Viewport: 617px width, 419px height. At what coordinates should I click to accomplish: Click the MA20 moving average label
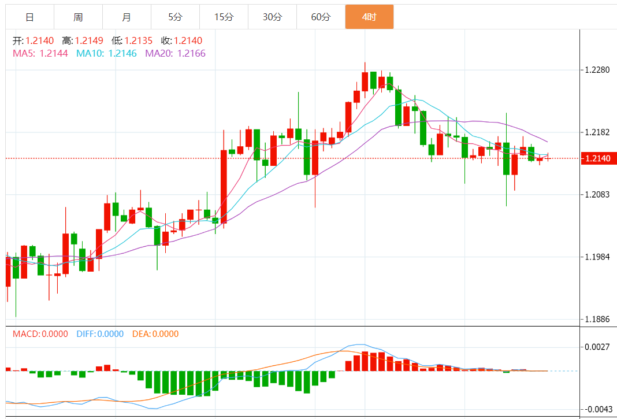[175, 53]
